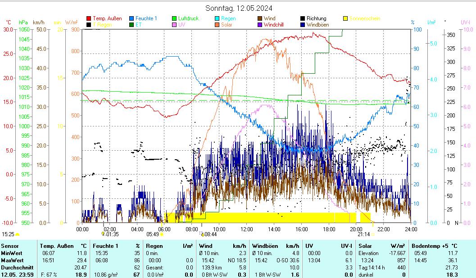476x278 pixels.
Task: Click the chart title Sonntag, 12.05.2024
Action: pyautogui.click(x=239, y=8)
